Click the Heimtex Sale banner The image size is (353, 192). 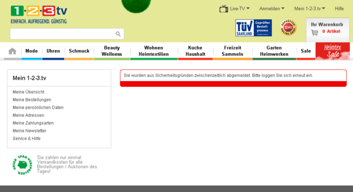[x=333, y=51]
